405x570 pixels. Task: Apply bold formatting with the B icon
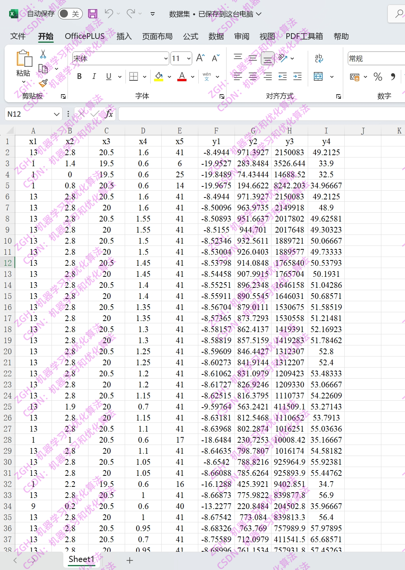[79, 76]
